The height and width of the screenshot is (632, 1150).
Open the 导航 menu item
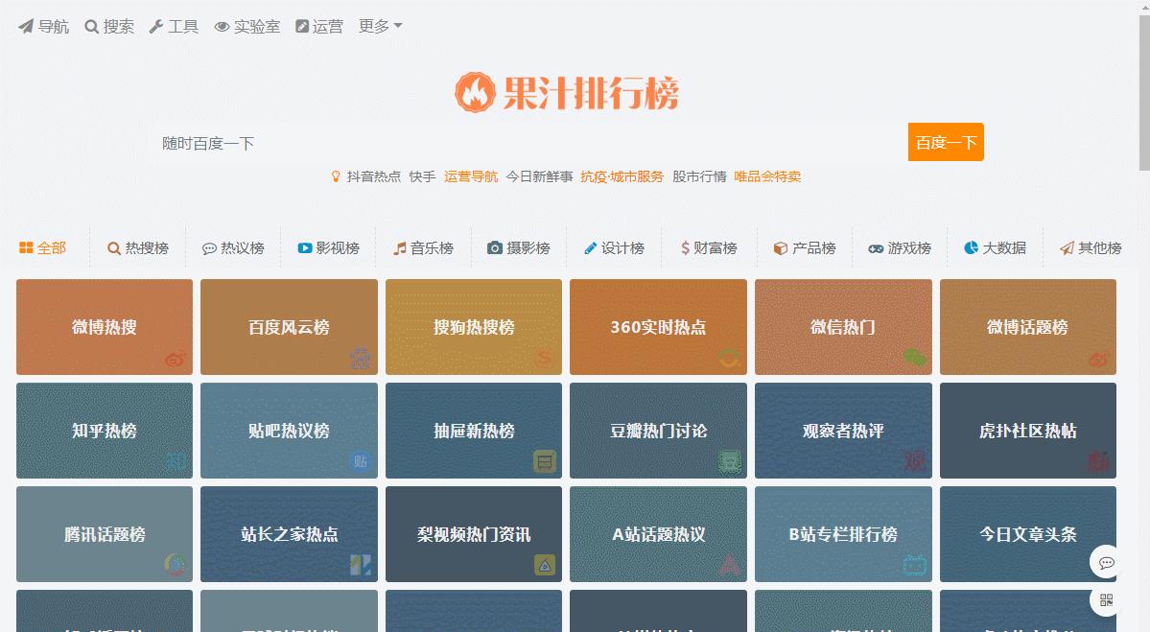(43, 26)
